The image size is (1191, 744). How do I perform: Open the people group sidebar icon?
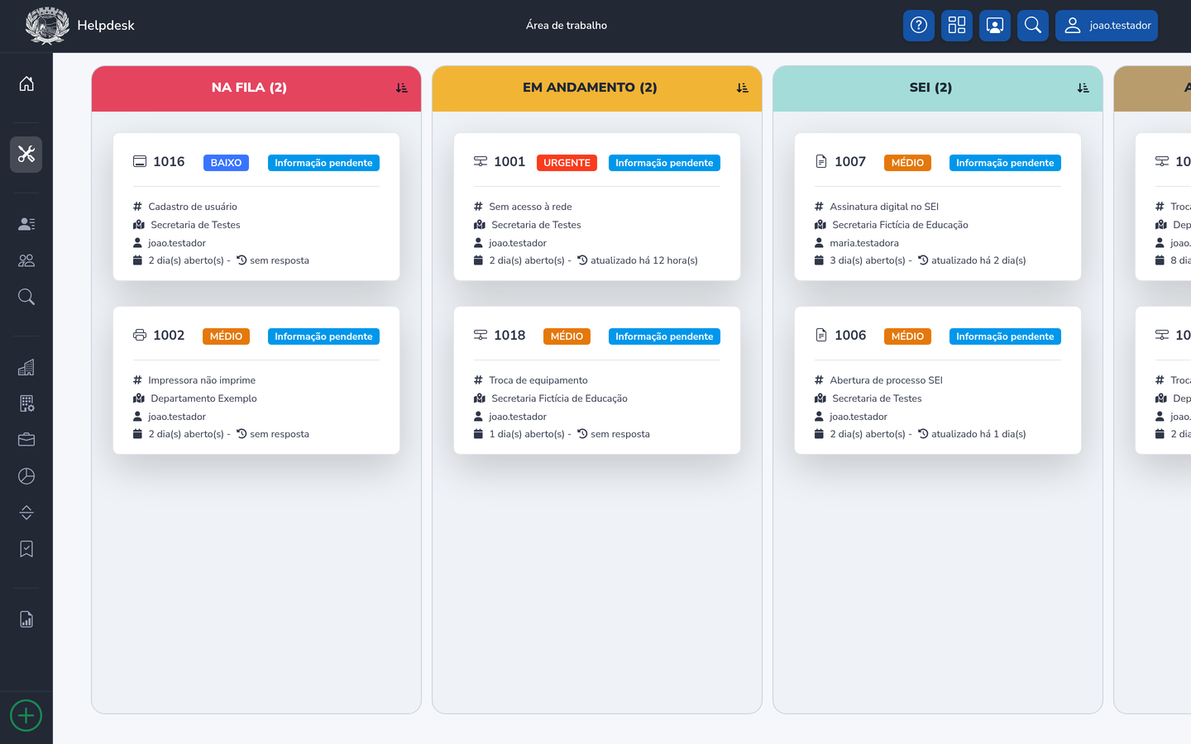coord(26,260)
